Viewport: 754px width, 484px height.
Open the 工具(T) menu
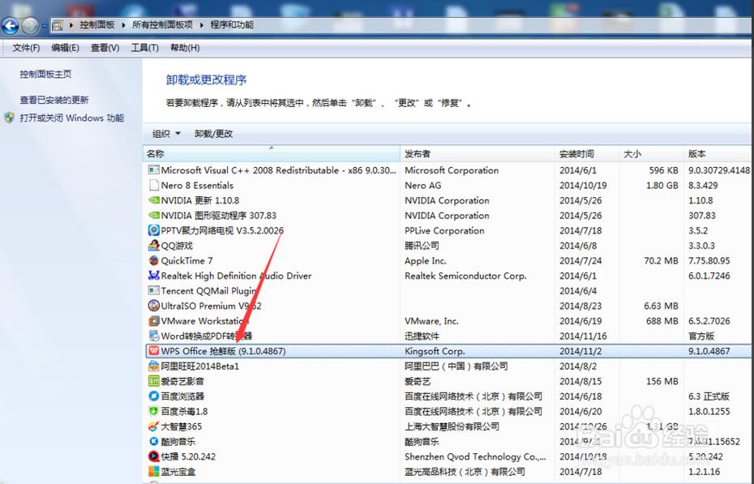click(145, 48)
